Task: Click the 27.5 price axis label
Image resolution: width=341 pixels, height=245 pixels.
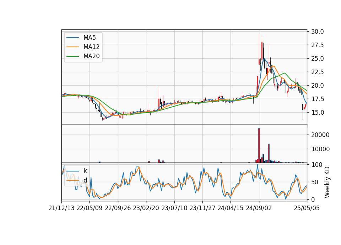Action: [x=318, y=45]
